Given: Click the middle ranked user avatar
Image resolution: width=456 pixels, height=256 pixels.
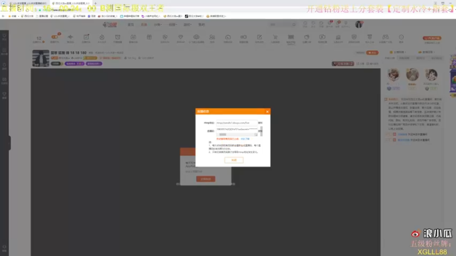Looking at the screenshot, I should [412, 75].
